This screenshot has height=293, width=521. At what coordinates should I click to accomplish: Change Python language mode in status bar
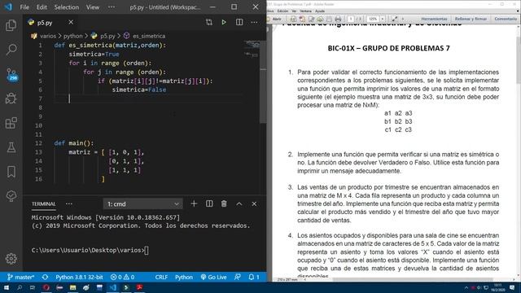point(184,277)
